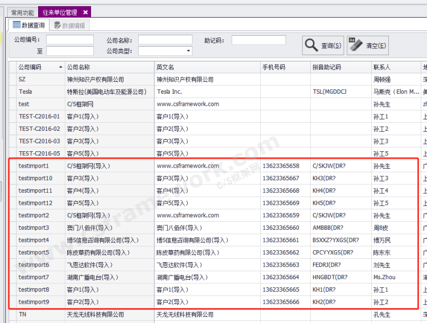
Task: Switch to the 常用功能 tab
Action: pos(23,12)
